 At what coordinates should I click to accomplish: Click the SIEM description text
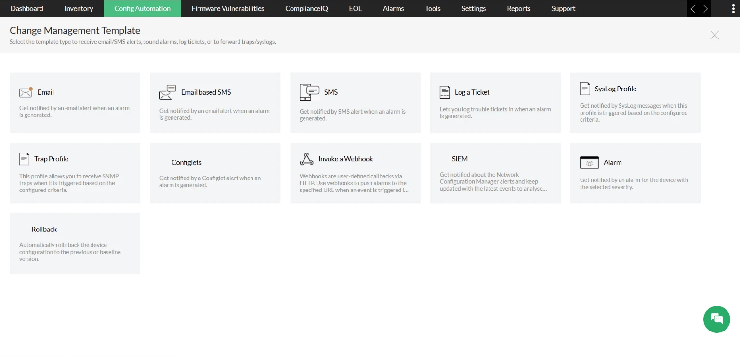[493, 182]
